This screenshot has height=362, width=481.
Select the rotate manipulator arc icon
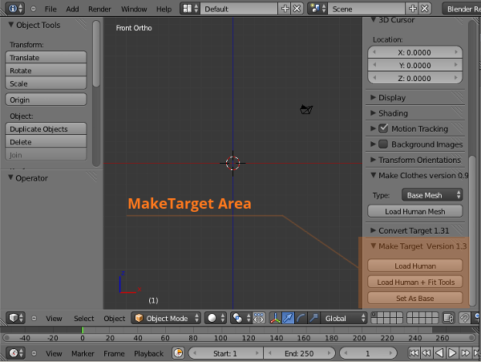301,318
